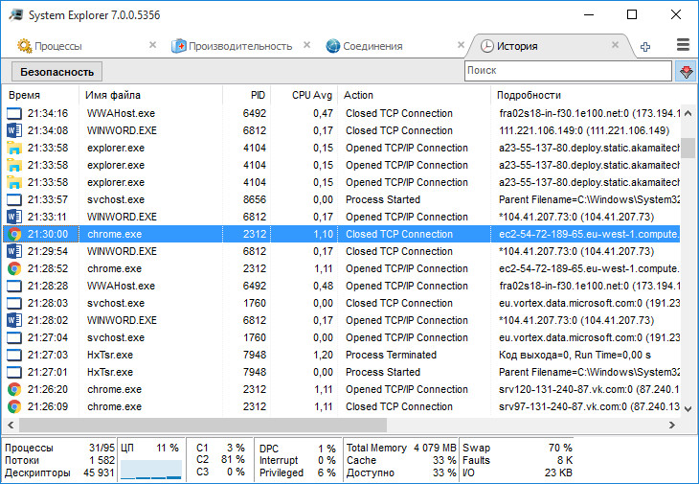Click the 111.221.106.149:0 details cell

(584, 130)
